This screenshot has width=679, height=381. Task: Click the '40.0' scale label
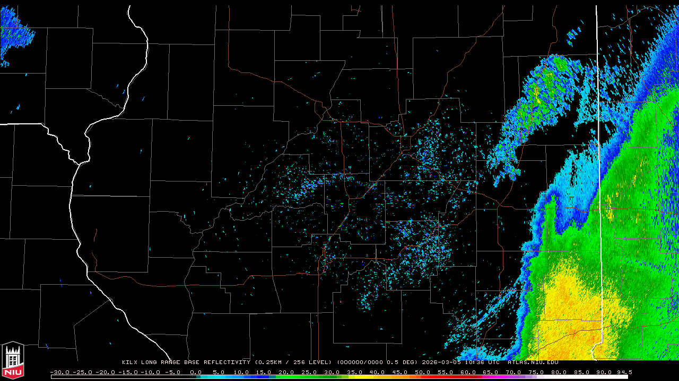click(x=377, y=372)
